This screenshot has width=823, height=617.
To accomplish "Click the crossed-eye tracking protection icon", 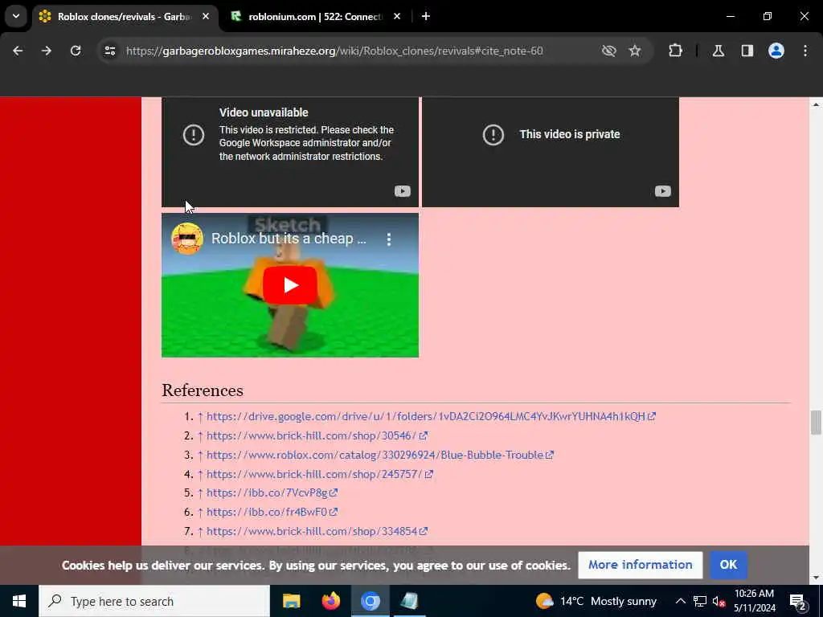I will coord(609,51).
